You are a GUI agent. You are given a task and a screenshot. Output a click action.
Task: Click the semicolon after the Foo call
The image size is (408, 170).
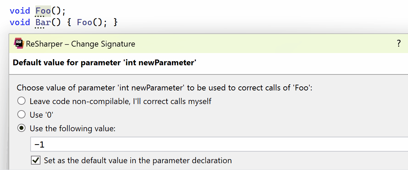(105, 22)
